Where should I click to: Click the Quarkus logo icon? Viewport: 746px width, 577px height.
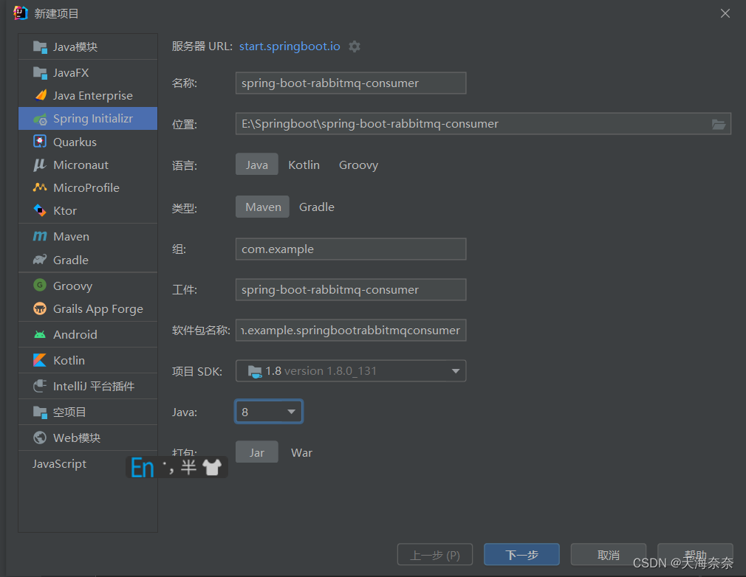(x=40, y=142)
